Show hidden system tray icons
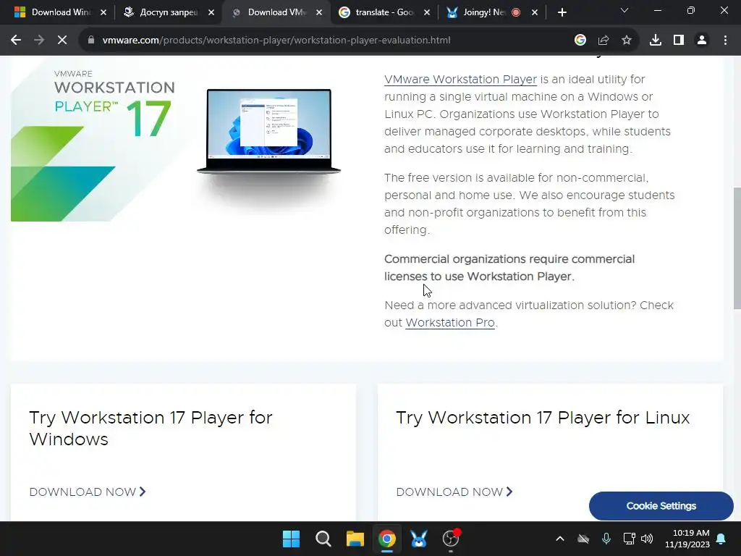 click(560, 539)
